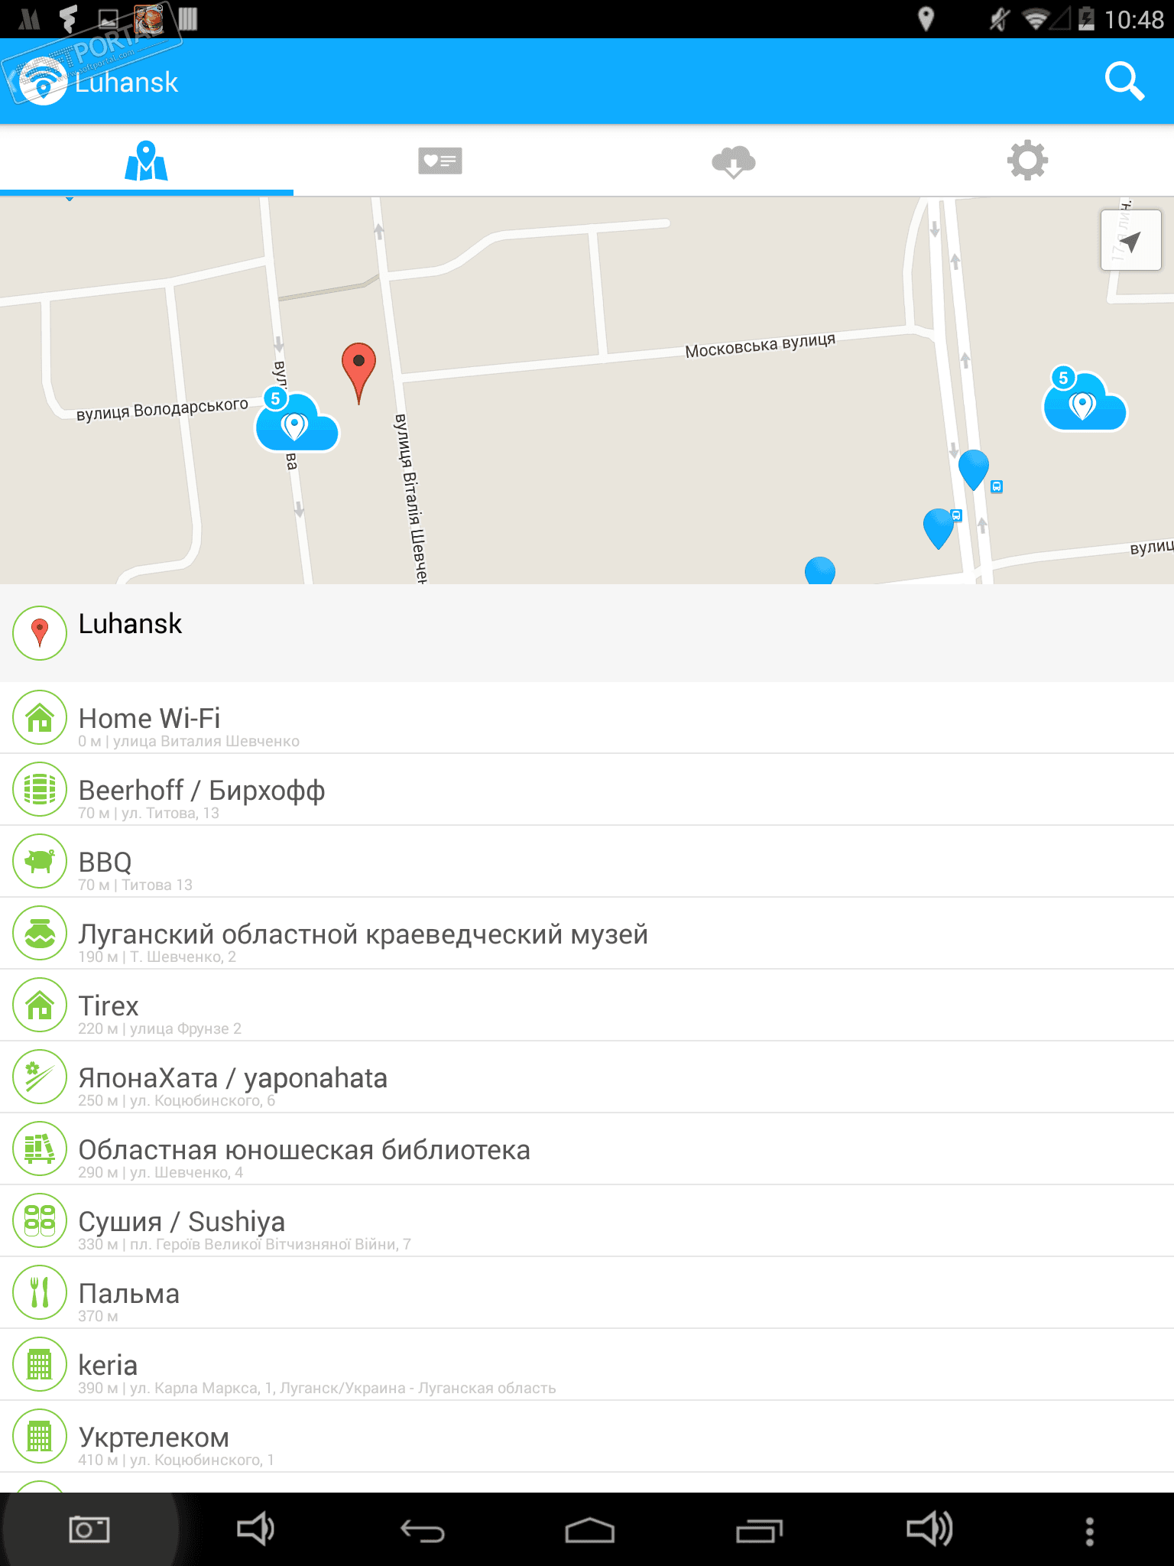Tap the Home Wi-Fi house icon
1174x1566 pixels.
[x=40, y=717]
